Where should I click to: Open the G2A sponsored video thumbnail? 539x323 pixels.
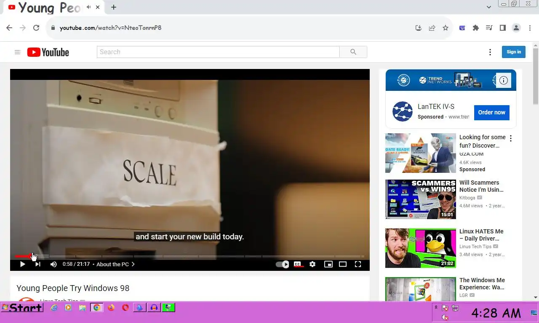pos(420,153)
